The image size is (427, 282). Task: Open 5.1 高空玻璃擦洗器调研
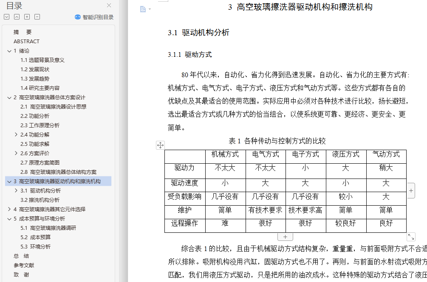(48, 228)
